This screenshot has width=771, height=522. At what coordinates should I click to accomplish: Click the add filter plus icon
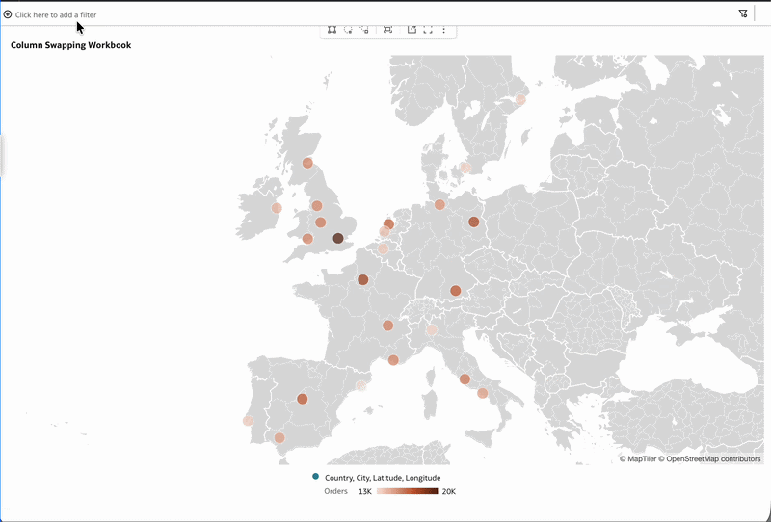coord(8,14)
